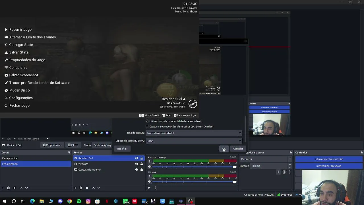Open Instagram from the taskbar
The image size is (364, 205).
point(88,201)
